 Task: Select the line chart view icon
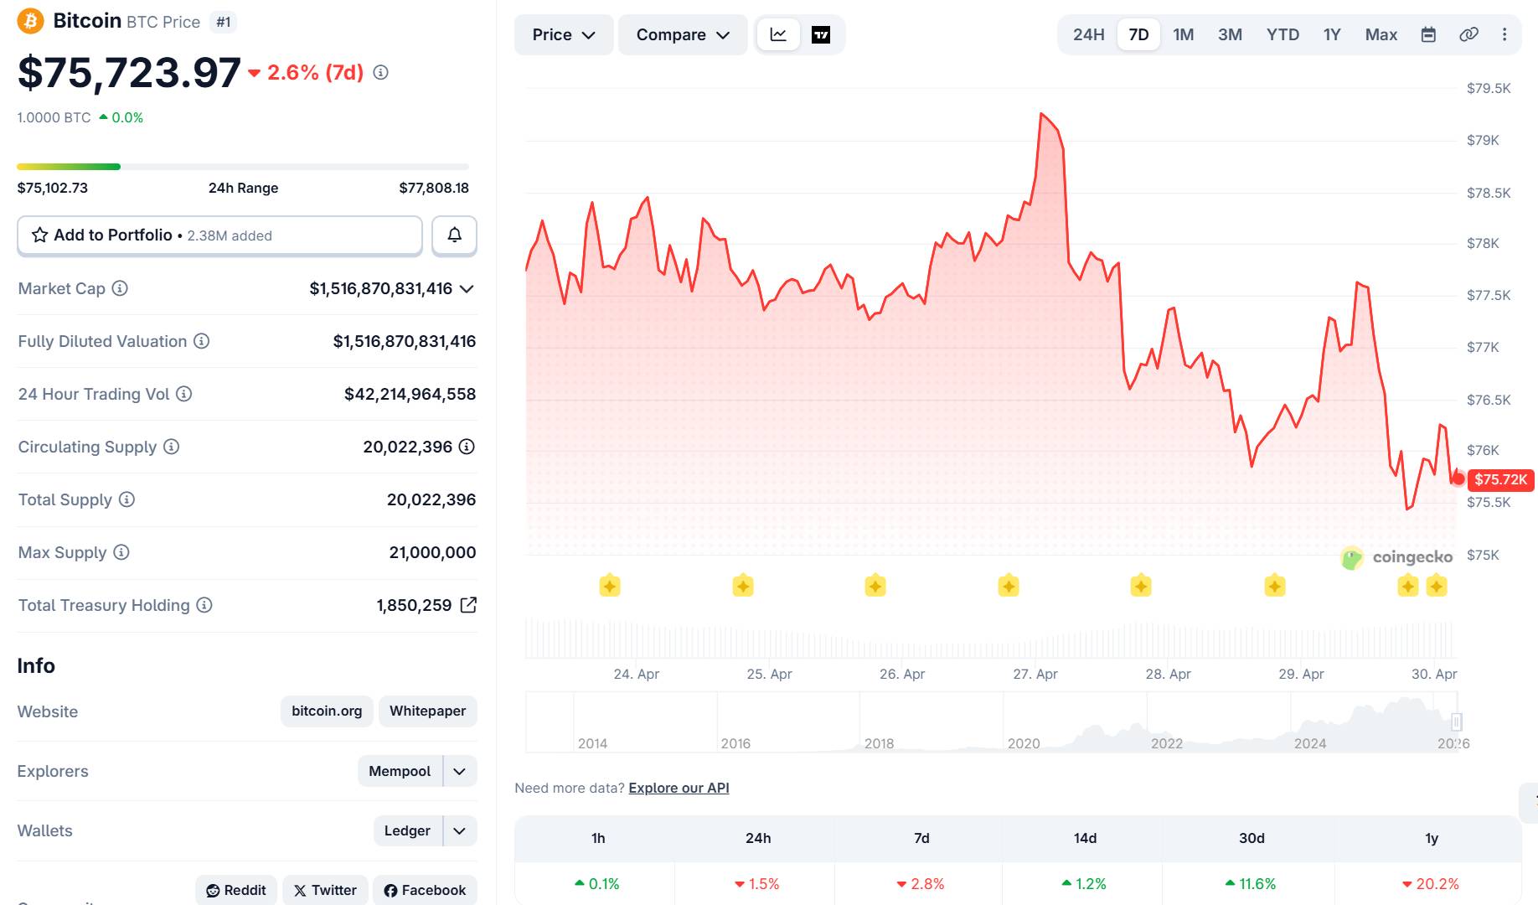coord(777,34)
